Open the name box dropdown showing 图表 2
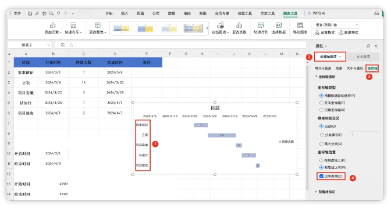This screenshot has width=391, height=209. point(48,45)
